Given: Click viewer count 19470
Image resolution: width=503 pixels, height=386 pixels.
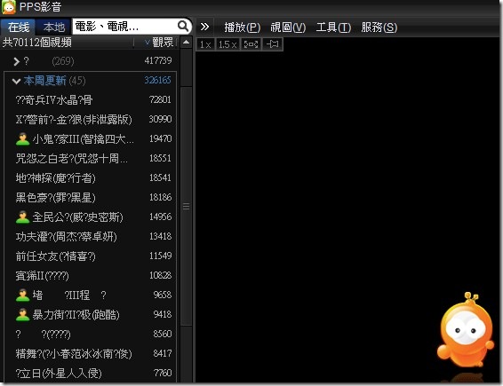Looking at the screenshot, I should tap(160, 138).
